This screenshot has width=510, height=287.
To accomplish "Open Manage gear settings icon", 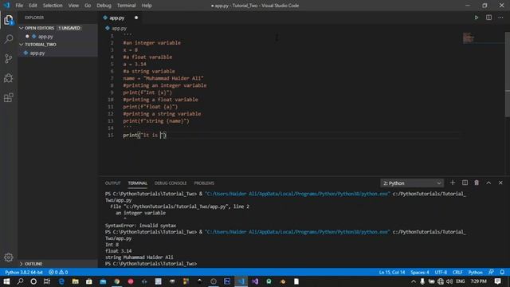I will coord(9,258).
